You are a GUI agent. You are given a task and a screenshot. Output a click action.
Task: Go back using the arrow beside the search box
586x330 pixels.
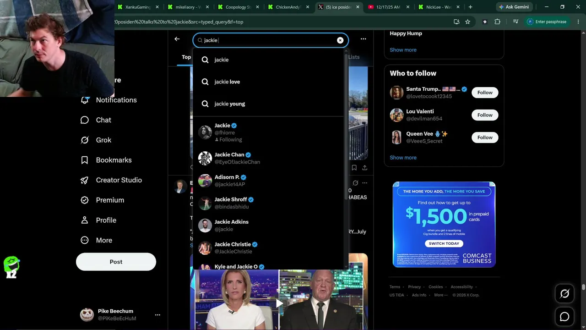pos(177,39)
